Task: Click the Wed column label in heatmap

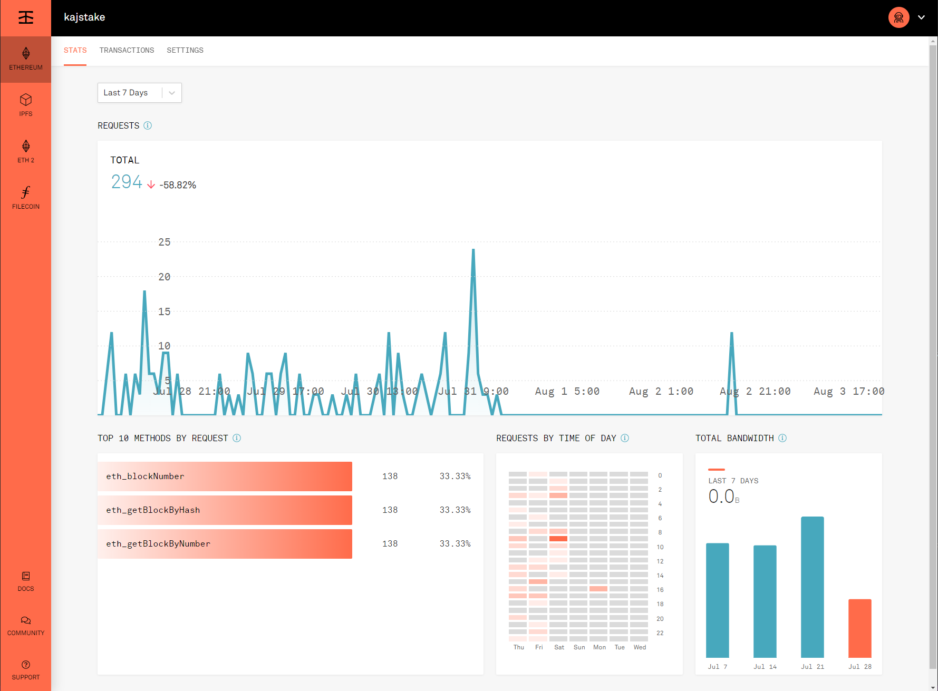Action: pyautogui.click(x=640, y=647)
